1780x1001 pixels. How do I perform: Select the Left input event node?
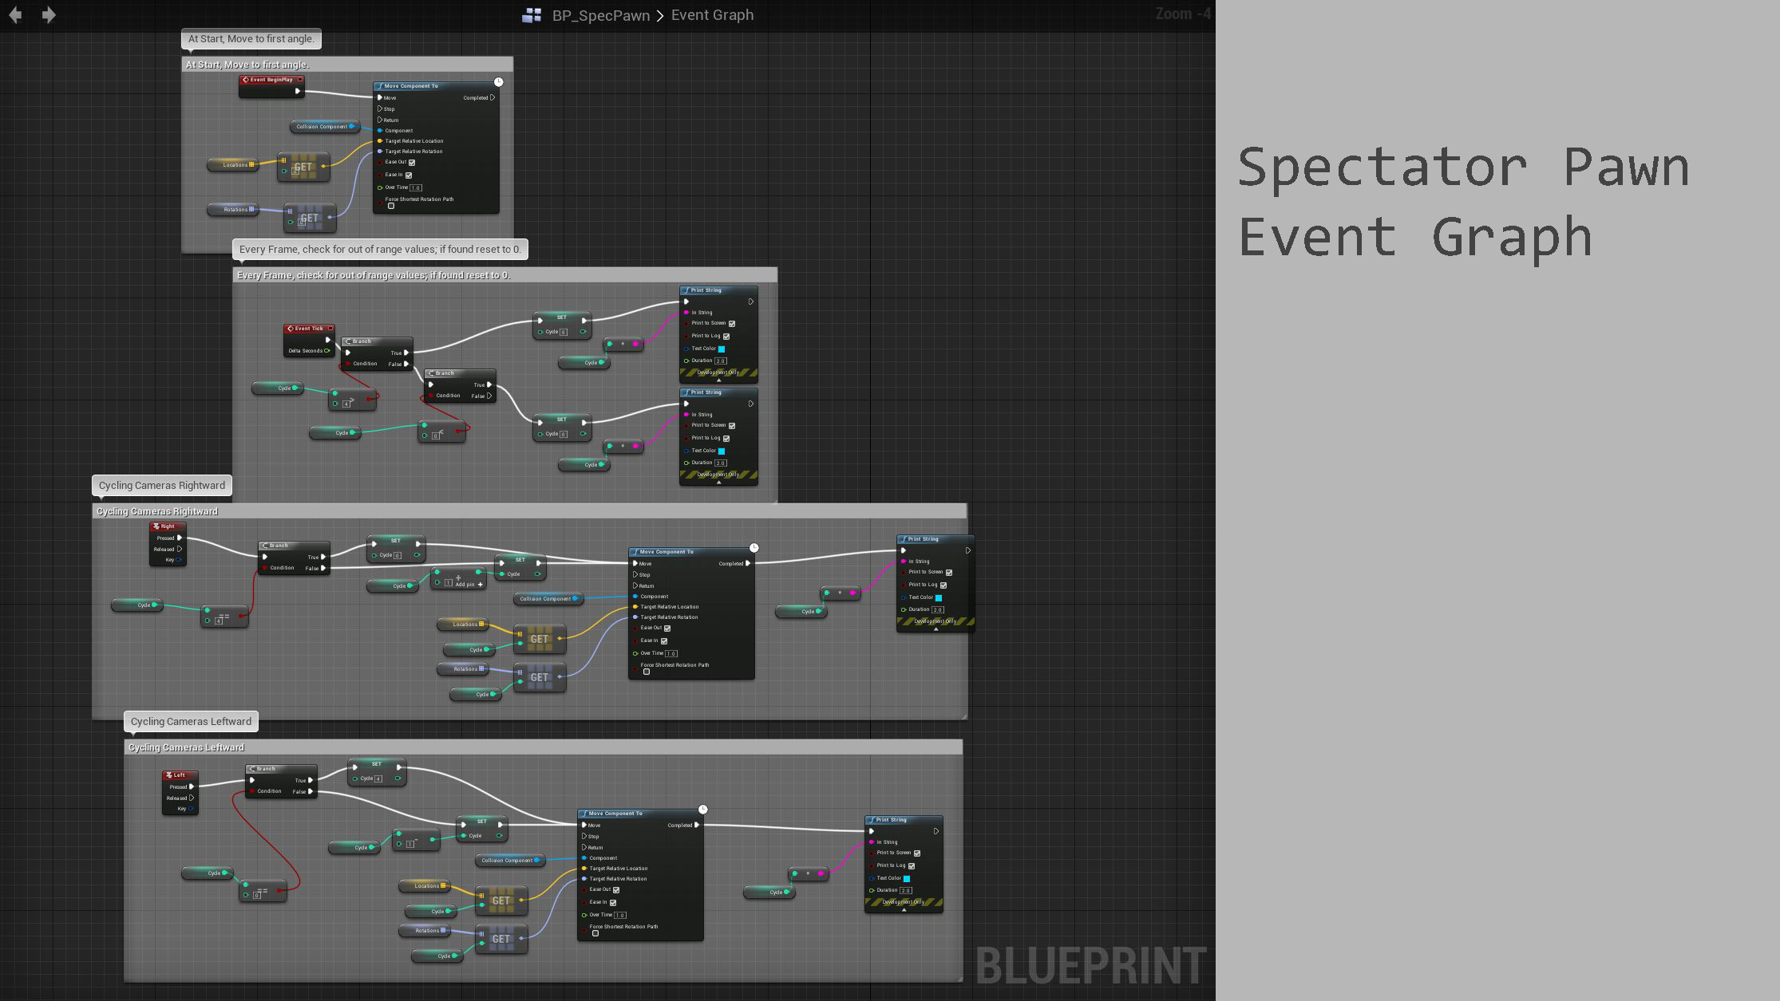[180, 793]
